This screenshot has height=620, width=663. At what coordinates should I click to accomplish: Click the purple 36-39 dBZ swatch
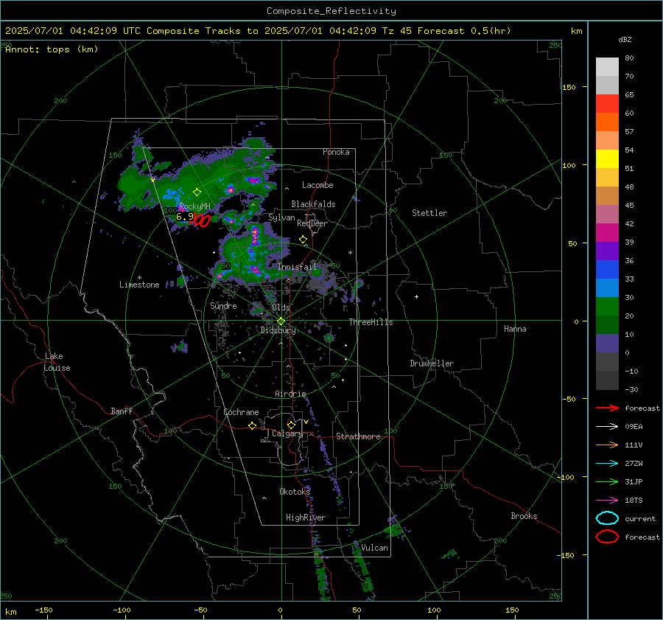click(x=607, y=251)
